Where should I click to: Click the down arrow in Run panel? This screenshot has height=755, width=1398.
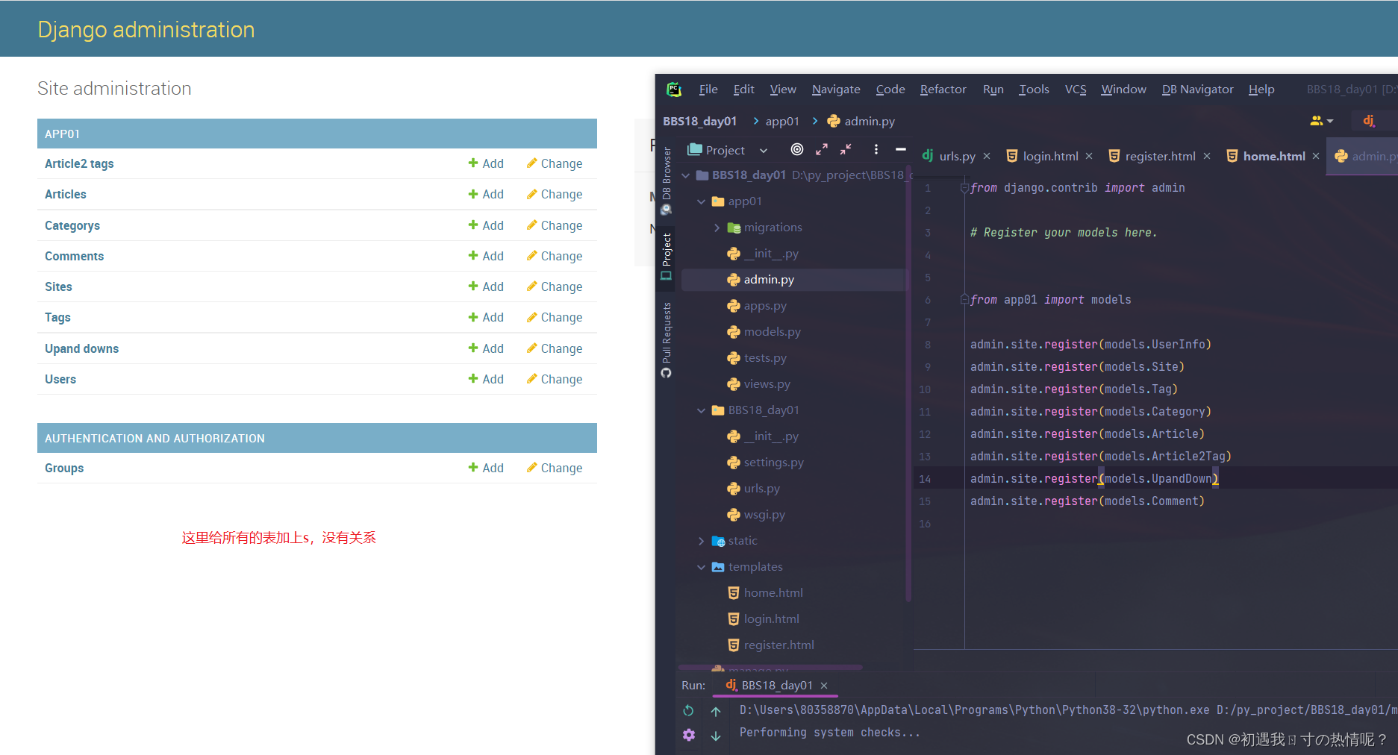click(716, 736)
